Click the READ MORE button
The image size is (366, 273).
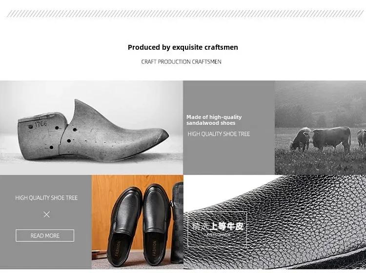coord(45,235)
